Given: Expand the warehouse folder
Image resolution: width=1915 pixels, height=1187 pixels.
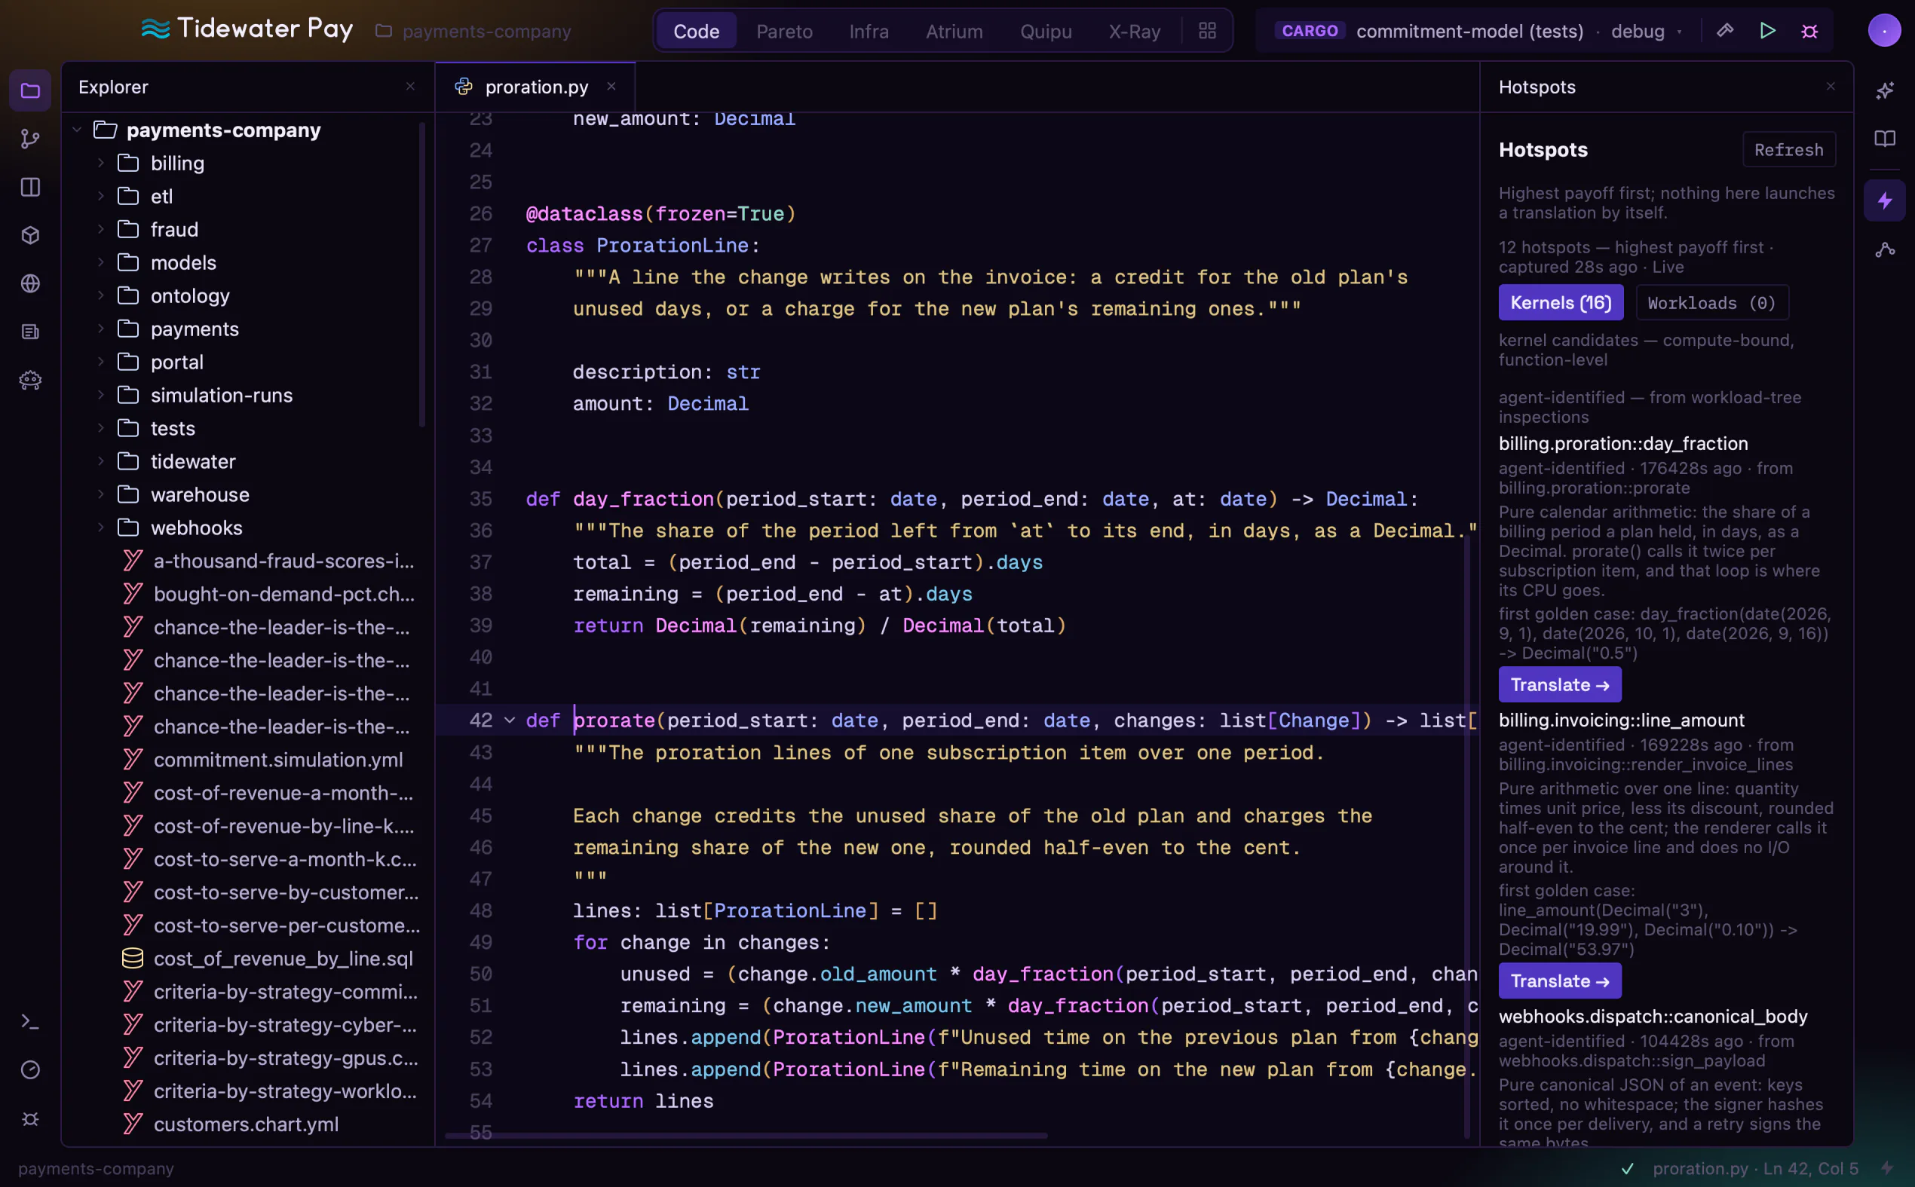Looking at the screenshot, I should point(100,494).
